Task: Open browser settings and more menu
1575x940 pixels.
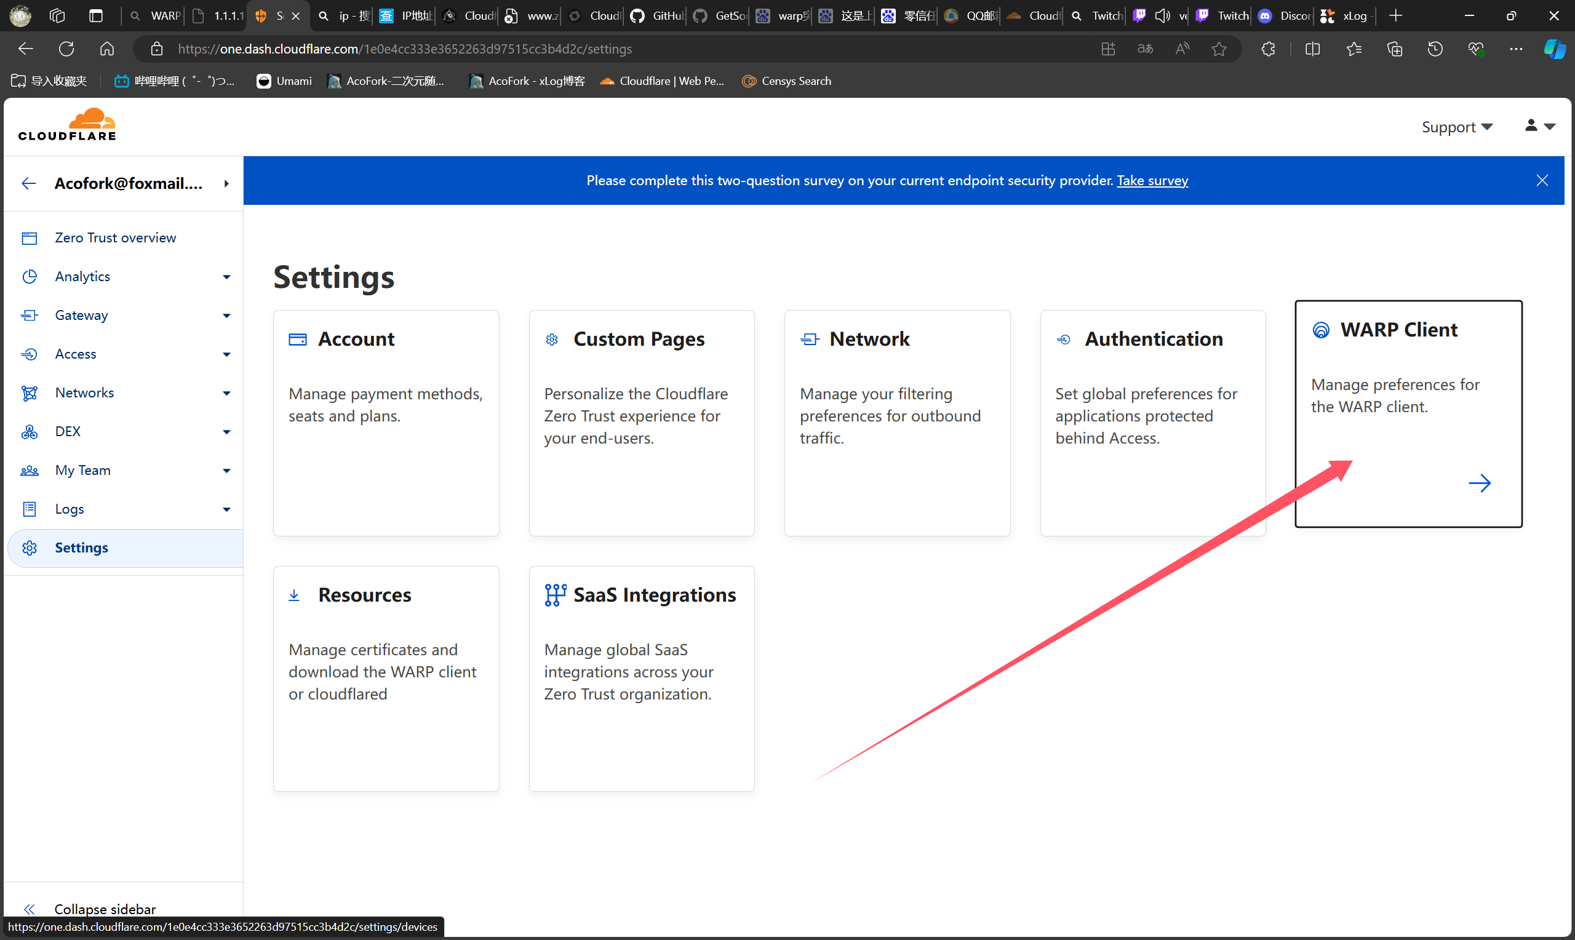Action: click(x=1515, y=49)
